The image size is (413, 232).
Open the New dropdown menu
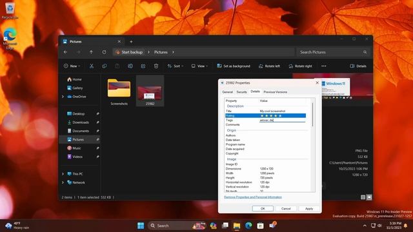(72, 66)
